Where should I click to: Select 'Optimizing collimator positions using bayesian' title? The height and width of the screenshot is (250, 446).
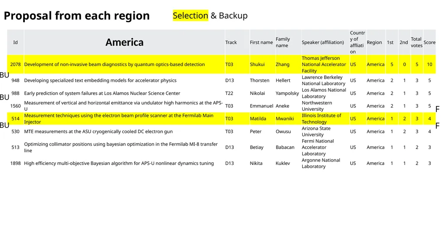click(x=121, y=147)
